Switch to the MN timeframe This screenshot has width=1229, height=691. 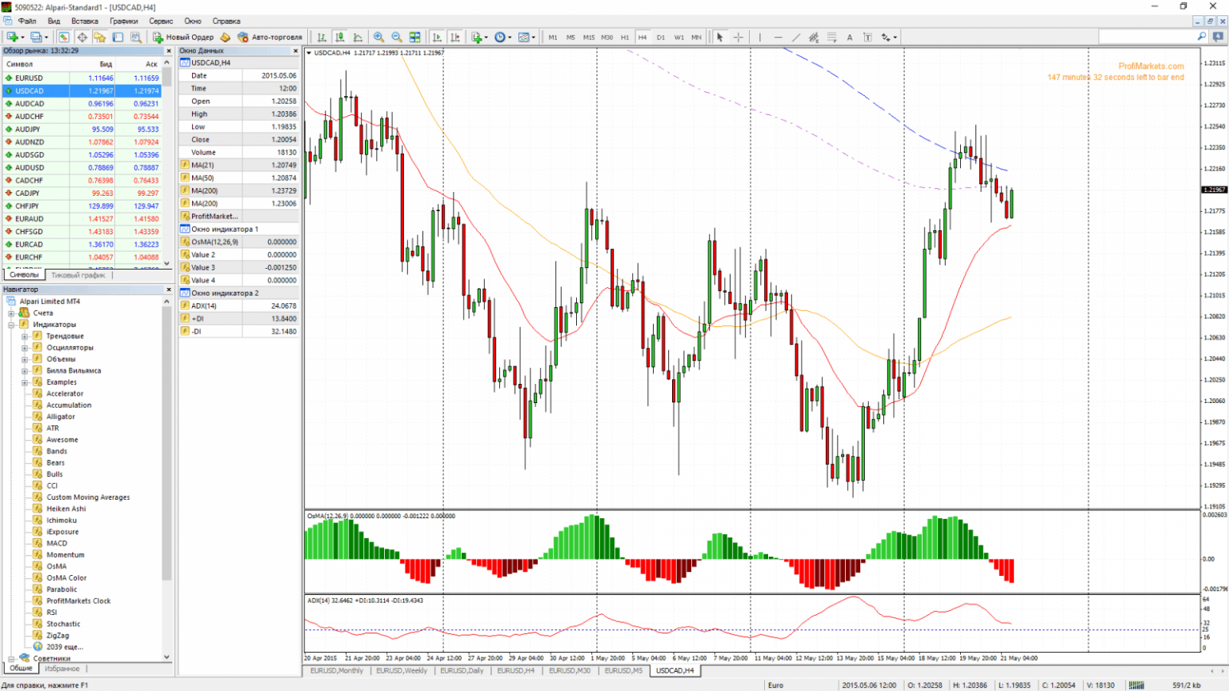pyautogui.click(x=696, y=37)
